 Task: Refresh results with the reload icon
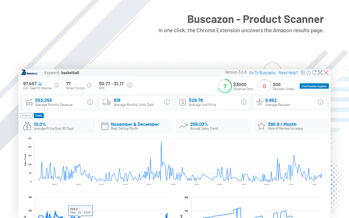(314, 72)
